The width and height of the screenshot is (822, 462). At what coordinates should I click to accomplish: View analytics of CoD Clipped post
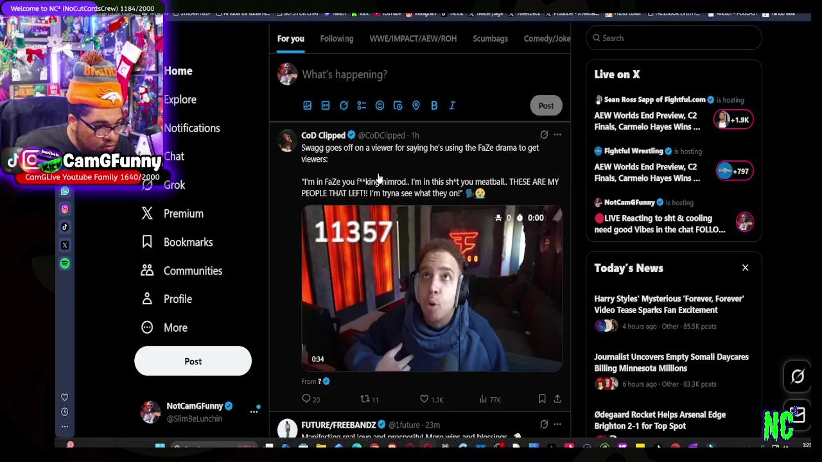[490, 399]
